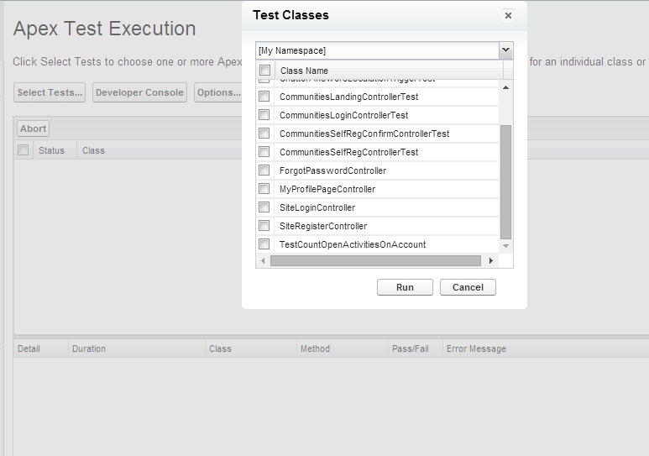Click the Run button
Viewport: 649px width, 456px height.
(x=405, y=287)
